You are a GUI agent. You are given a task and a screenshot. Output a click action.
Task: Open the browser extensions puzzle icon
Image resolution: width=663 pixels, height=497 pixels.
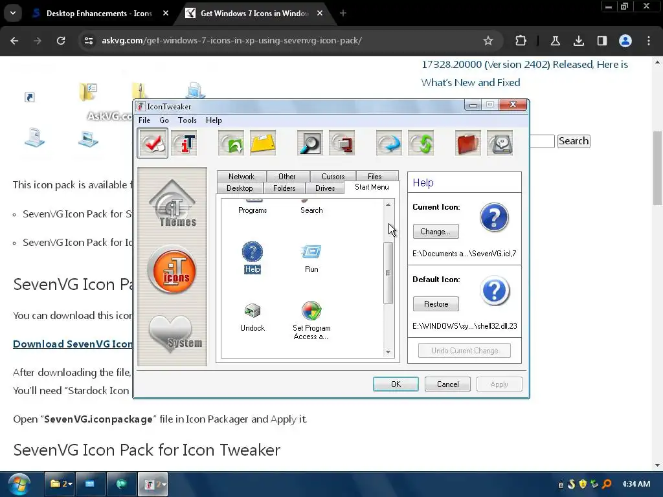[521, 41]
